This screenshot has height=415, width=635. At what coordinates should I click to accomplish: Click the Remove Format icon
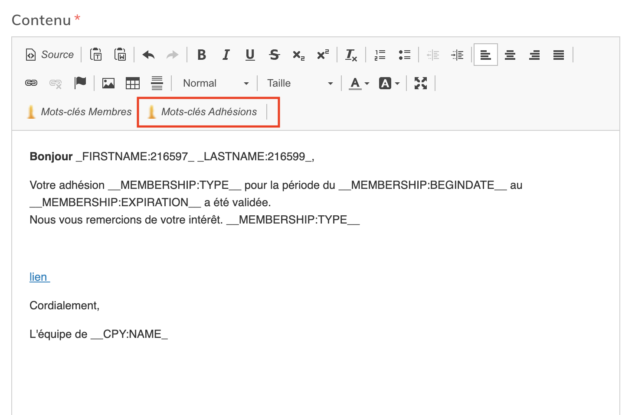351,55
